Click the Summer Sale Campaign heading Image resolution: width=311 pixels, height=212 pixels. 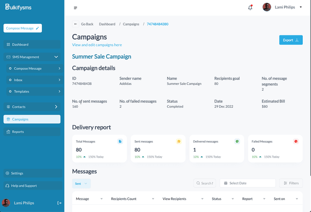(102, 57)
